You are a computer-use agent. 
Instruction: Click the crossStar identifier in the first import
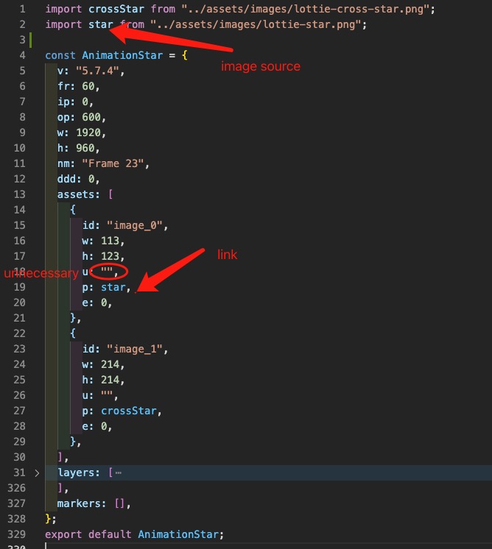[116, 9]
